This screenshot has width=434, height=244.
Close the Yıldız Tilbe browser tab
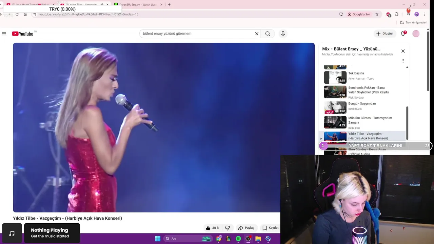(108, 5)
